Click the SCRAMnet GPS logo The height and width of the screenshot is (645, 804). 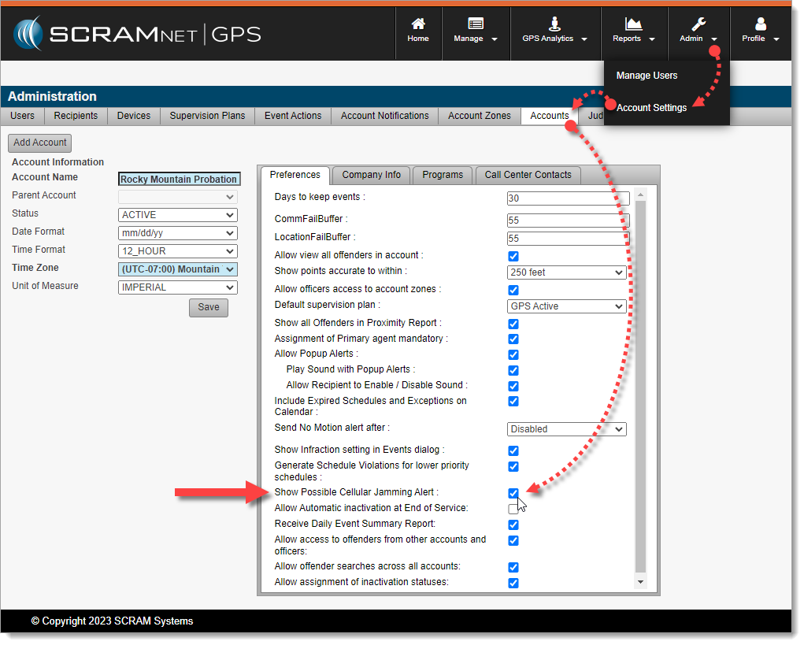pyautogui.click(x=137, y=34)
